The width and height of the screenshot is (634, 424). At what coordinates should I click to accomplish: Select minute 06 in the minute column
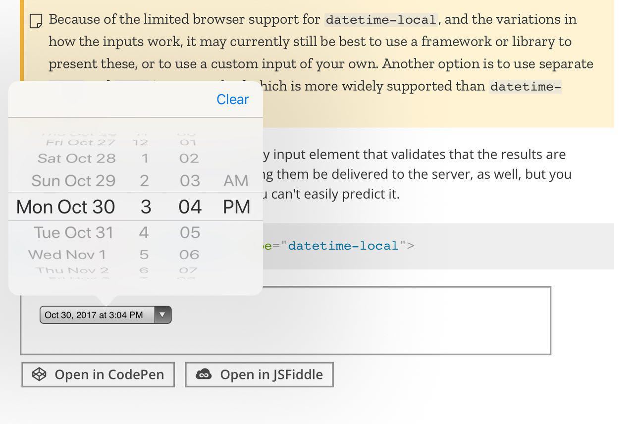189,254
